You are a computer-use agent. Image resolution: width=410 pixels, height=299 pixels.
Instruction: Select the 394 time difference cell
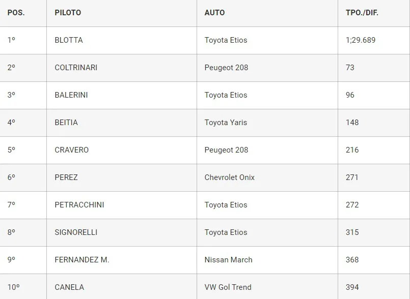(x=352, y=287)
